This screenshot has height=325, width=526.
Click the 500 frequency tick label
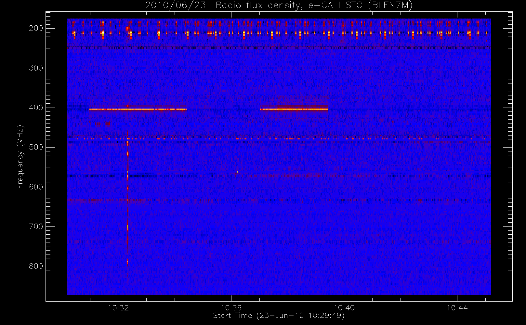pyautogui.click(x=36, y=147)
